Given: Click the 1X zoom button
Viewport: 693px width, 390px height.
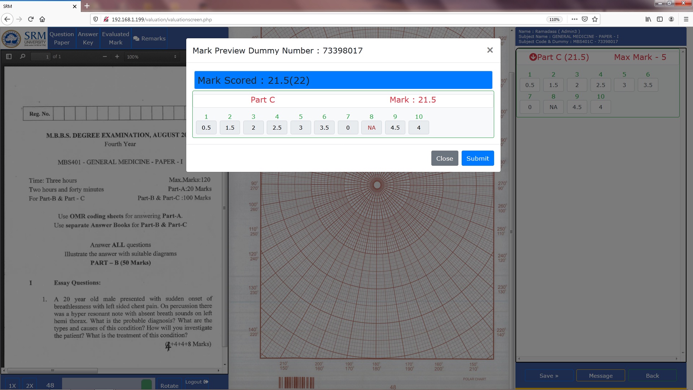Looking at the screenshot, I should point(12,385).
